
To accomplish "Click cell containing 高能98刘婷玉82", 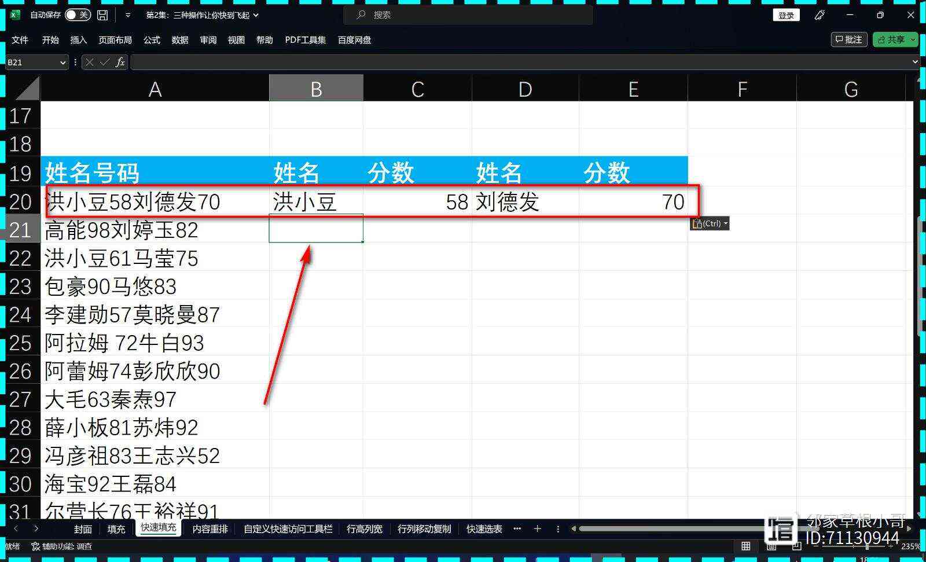I will click(155, 230).
